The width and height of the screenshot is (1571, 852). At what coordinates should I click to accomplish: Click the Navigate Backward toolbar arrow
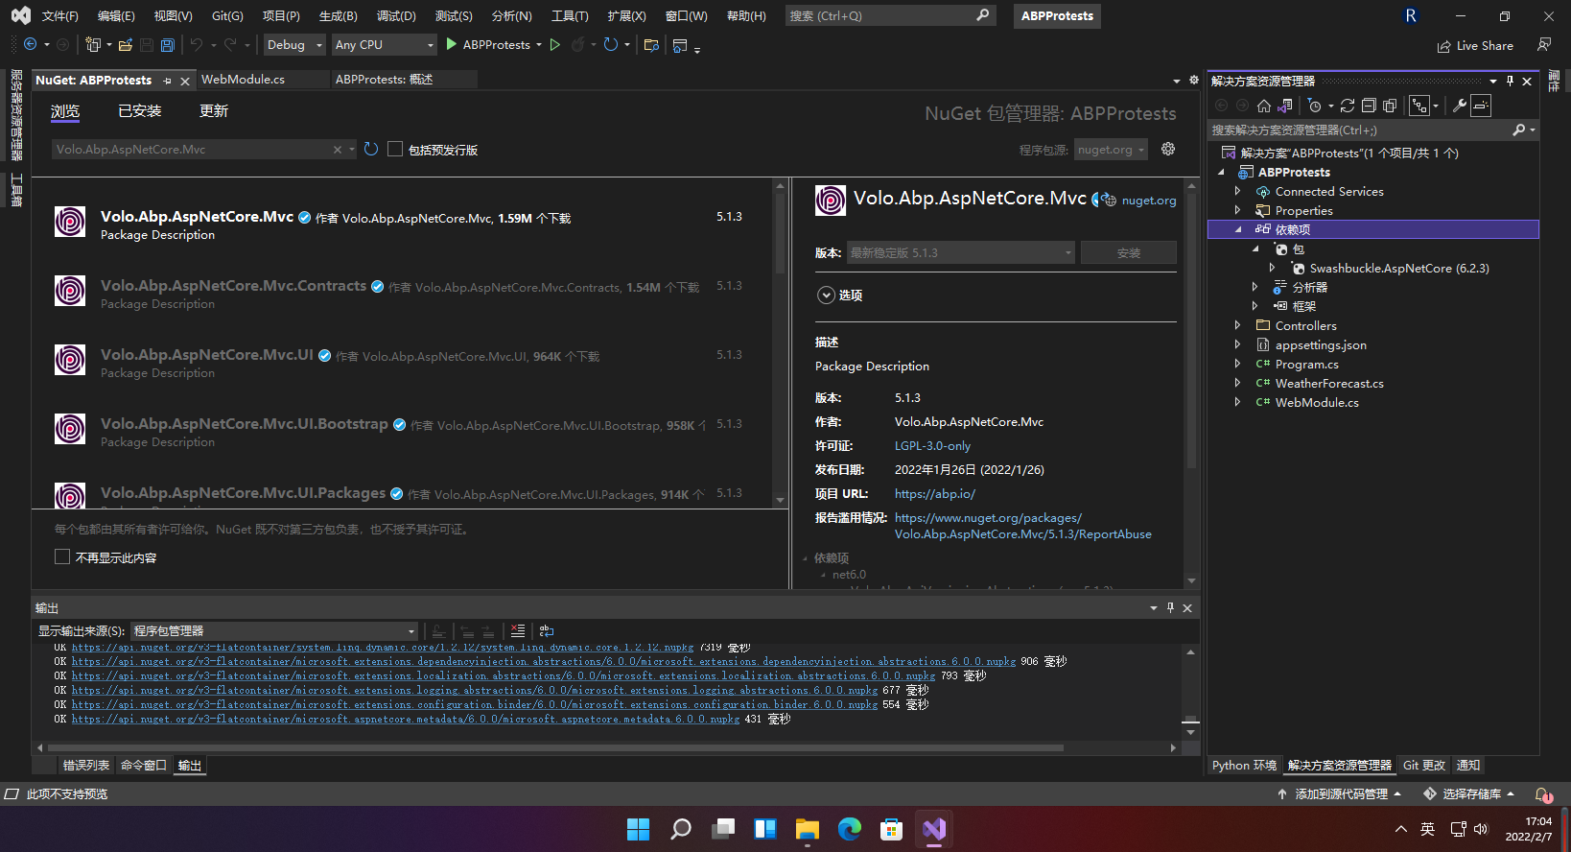tap(30, 45)
